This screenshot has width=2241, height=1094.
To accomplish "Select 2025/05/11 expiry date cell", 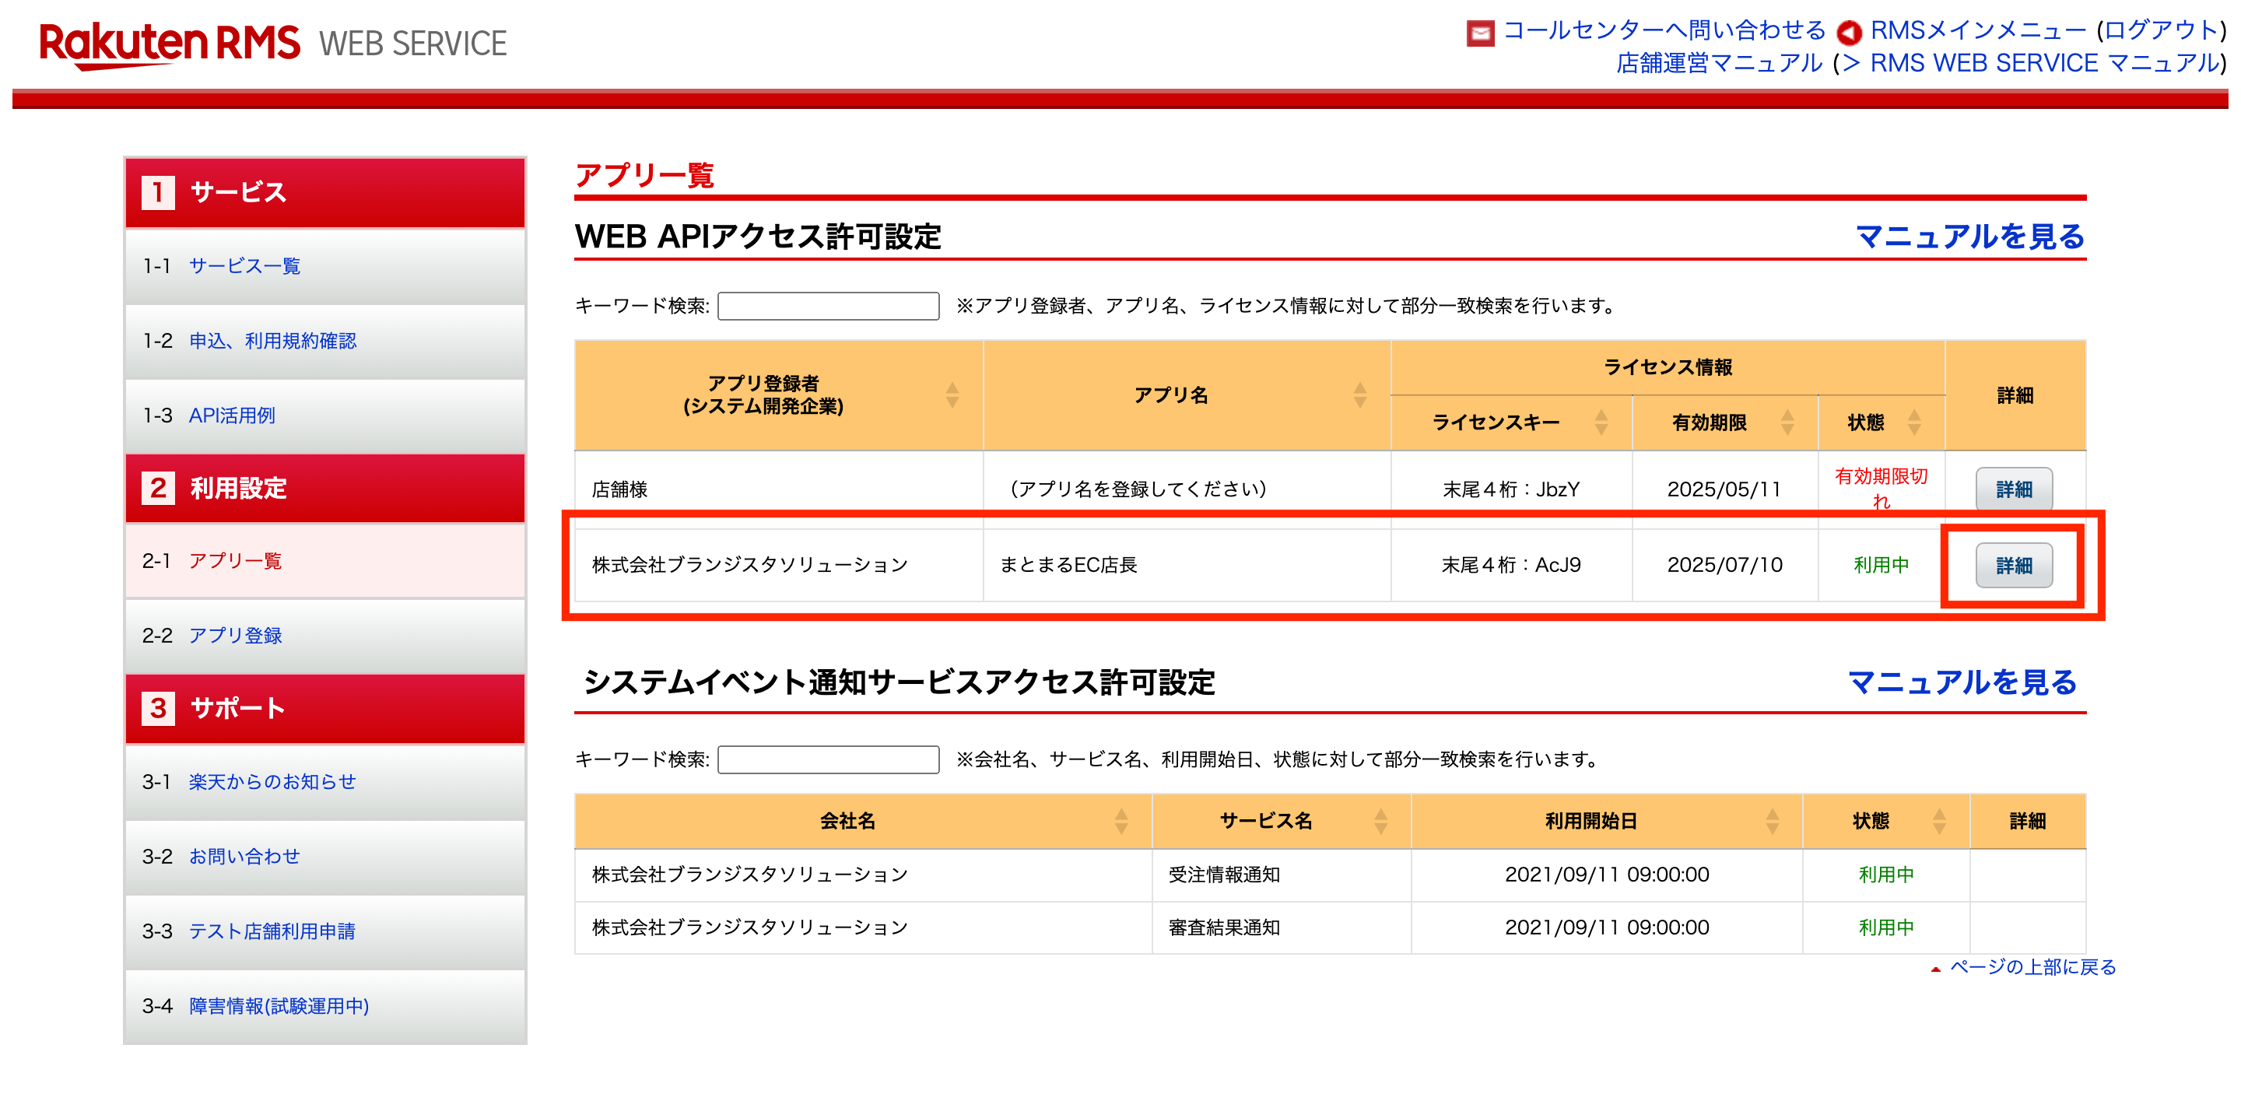I will point(1724,489).
